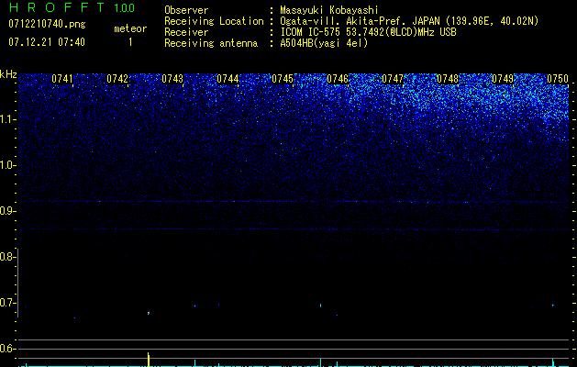Click the kHz axis unit label
This screenshot has width=577, height=367.
(8, 73)
